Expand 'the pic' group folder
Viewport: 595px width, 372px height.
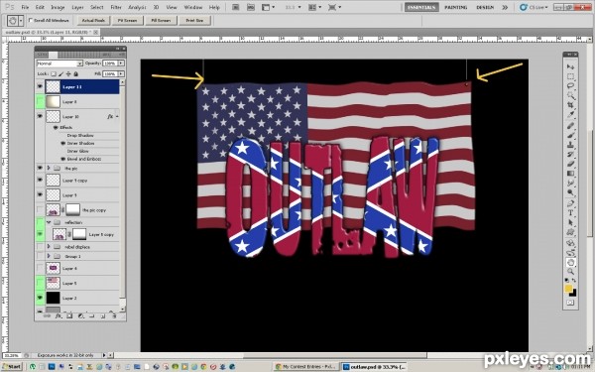tap(49, 168)
